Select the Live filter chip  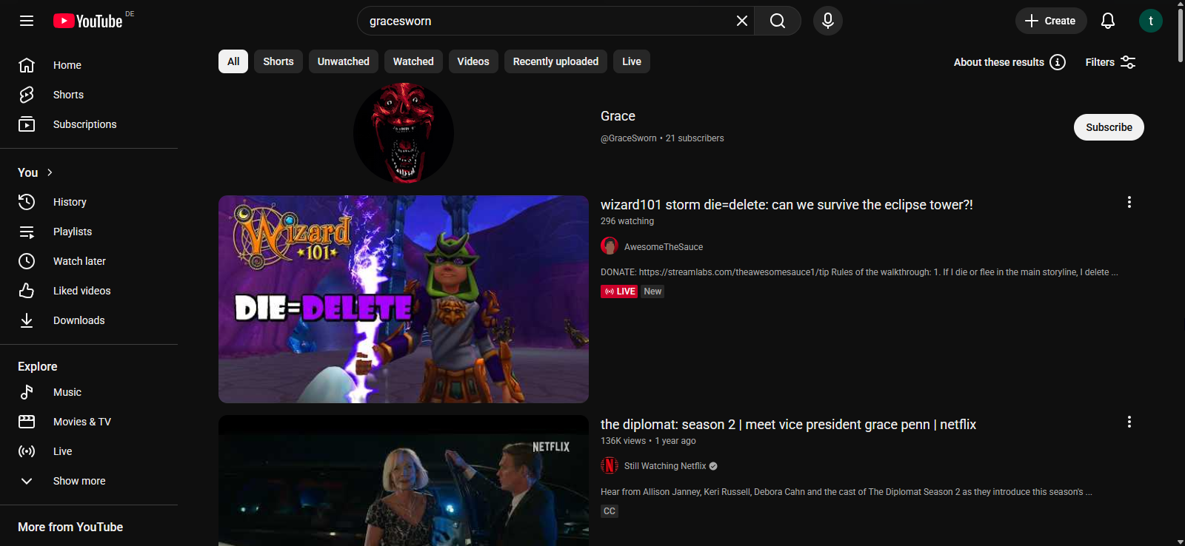coord(632,61)
